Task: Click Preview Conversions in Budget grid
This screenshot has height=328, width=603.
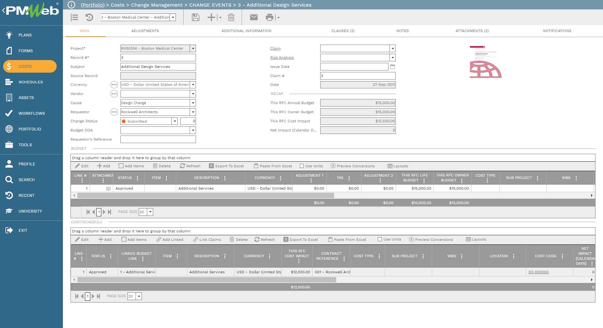Action: (353, 166)
